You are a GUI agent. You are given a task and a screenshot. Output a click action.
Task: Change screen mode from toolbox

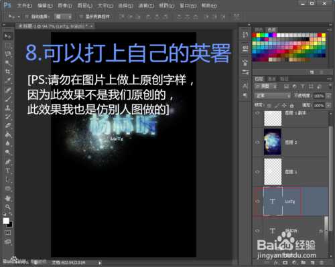[8, 242]
